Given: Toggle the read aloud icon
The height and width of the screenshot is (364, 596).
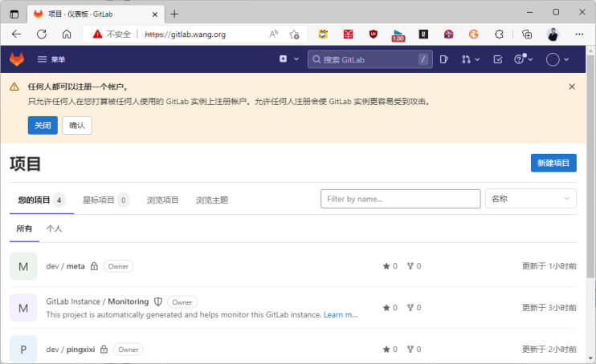Looking at the screenshot, I should 273,34.
